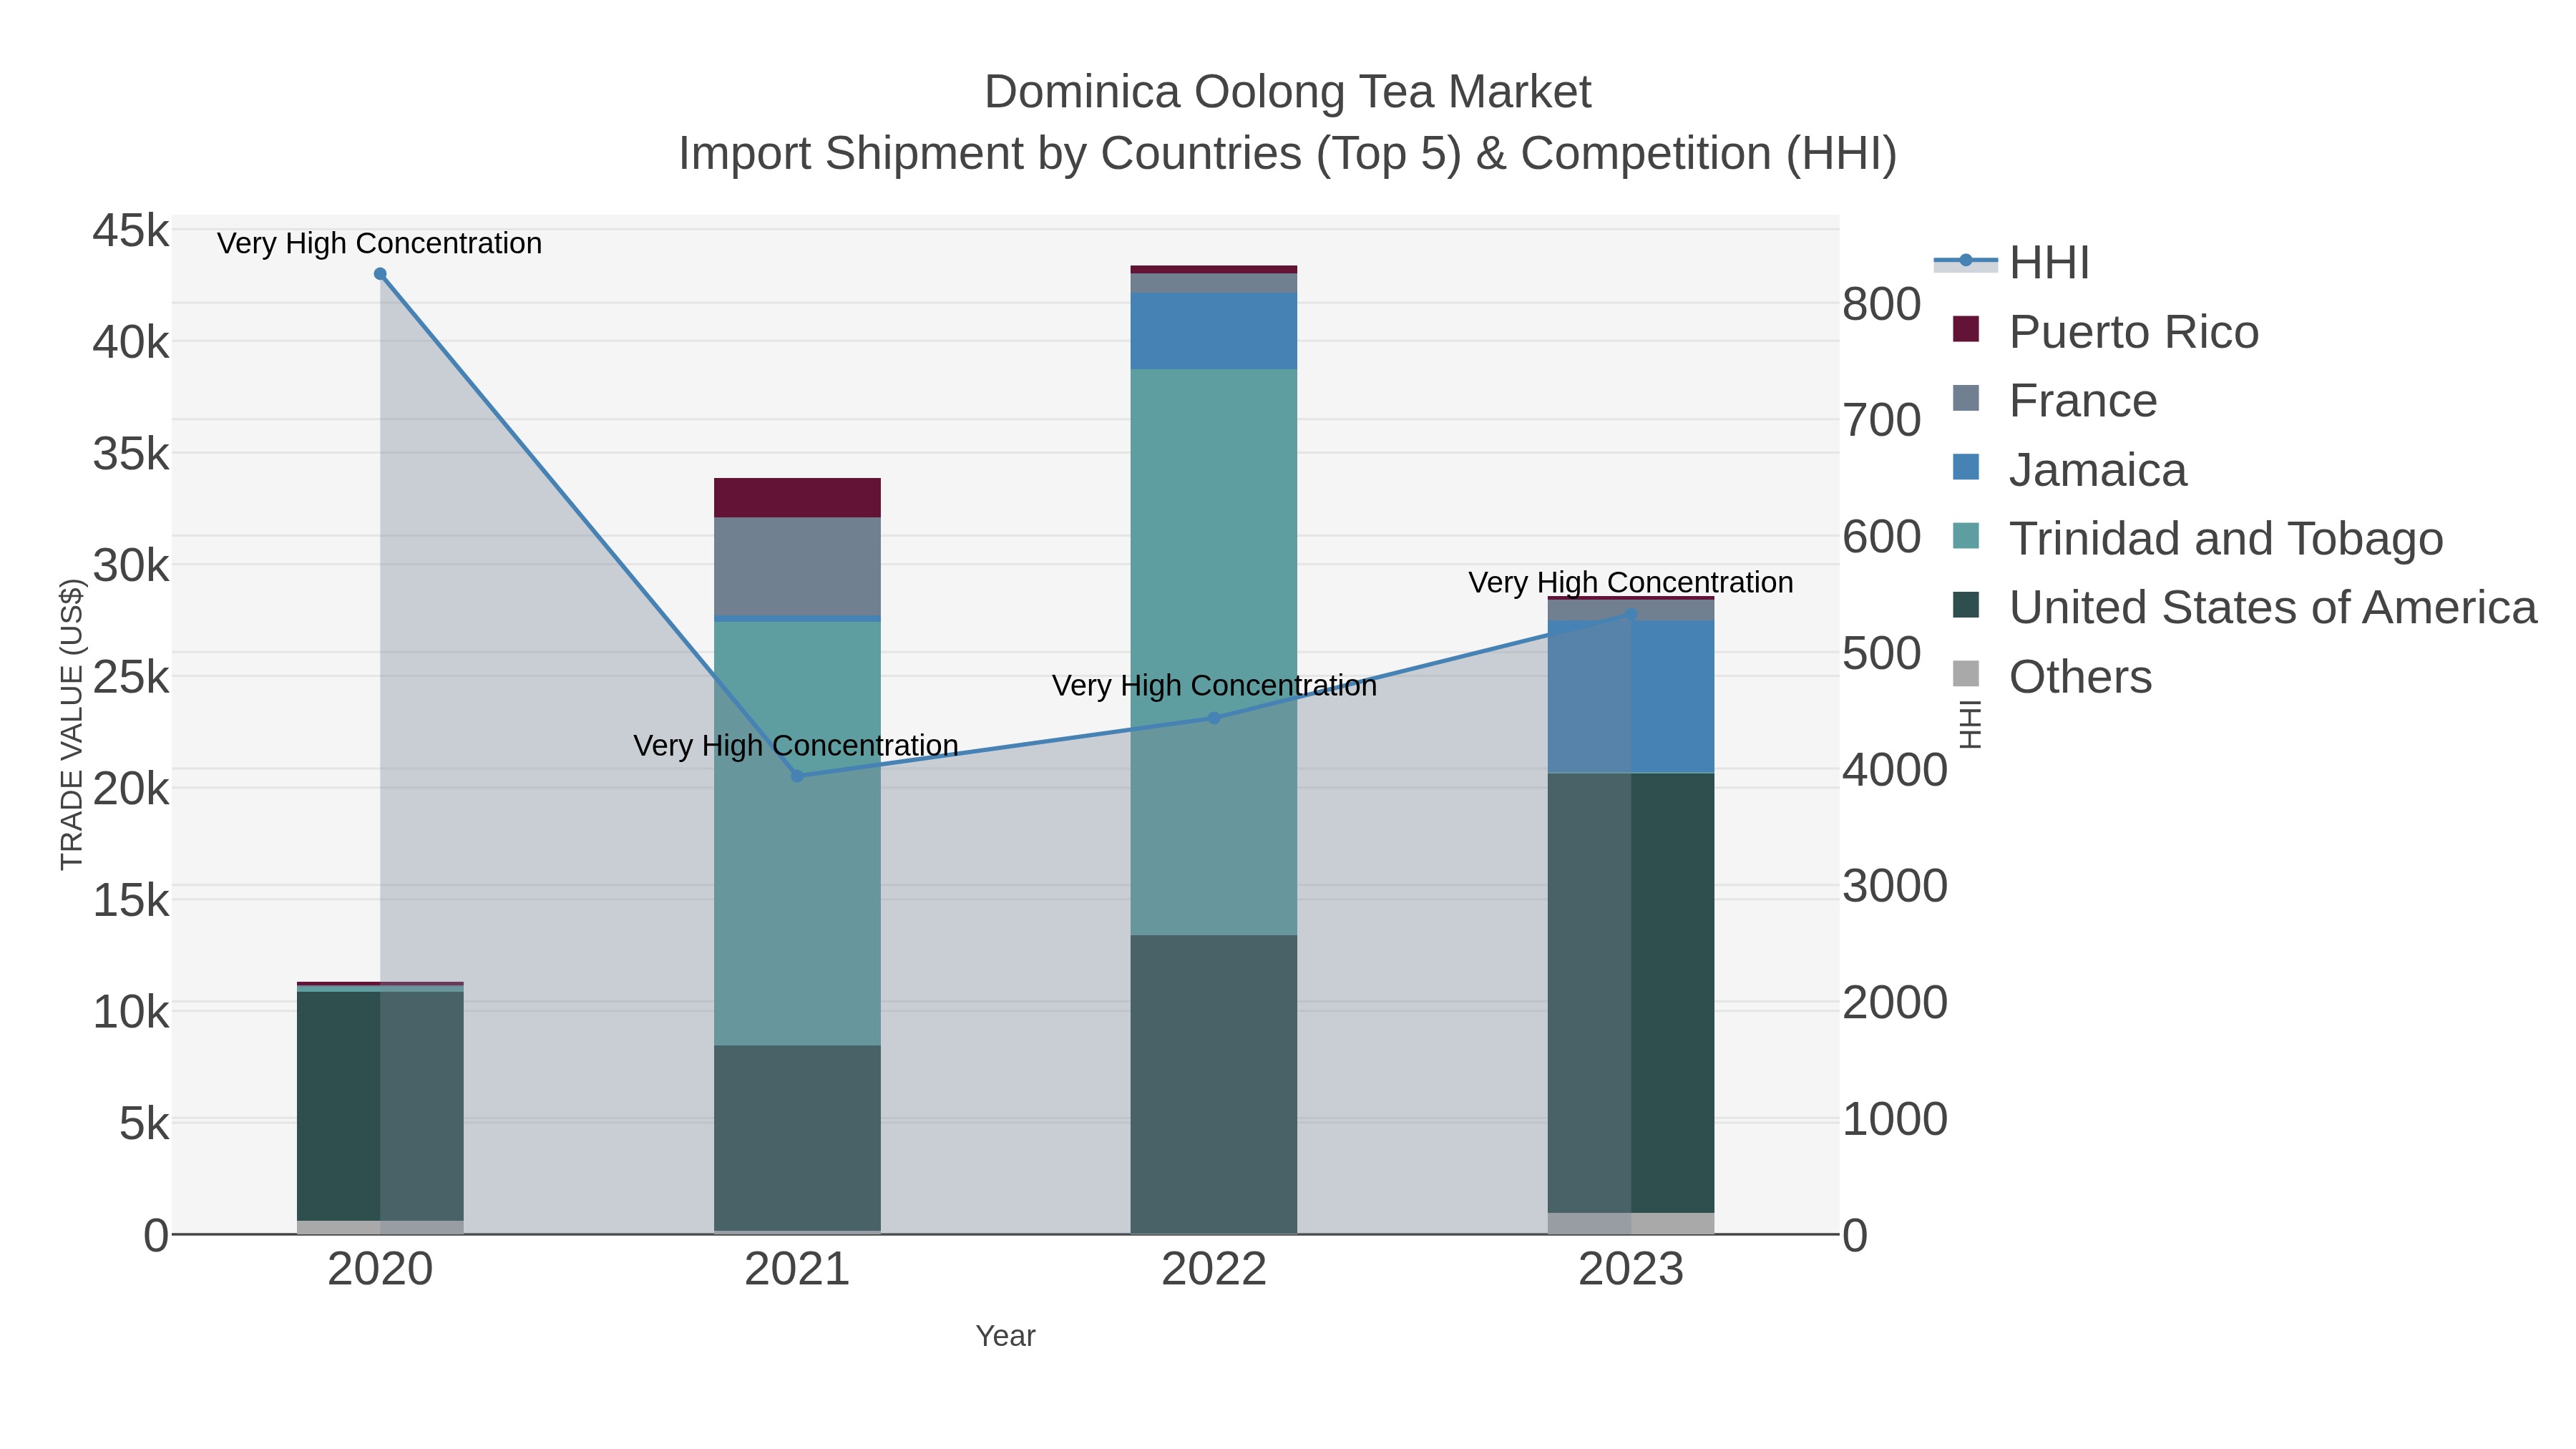Image resolution: width=2576 pixels, height=1449 pixels.
Task: Click the 2022 x-axis label
Action: (1214, 1270)
